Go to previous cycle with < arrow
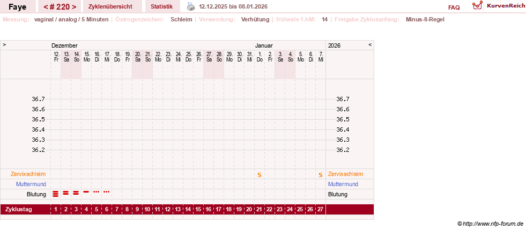The width and height of the screenshot is (526, 230). coord(46,7)
